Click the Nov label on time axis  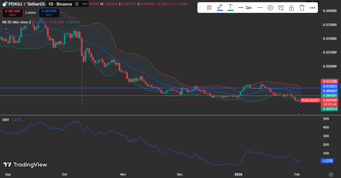[123, 174]
